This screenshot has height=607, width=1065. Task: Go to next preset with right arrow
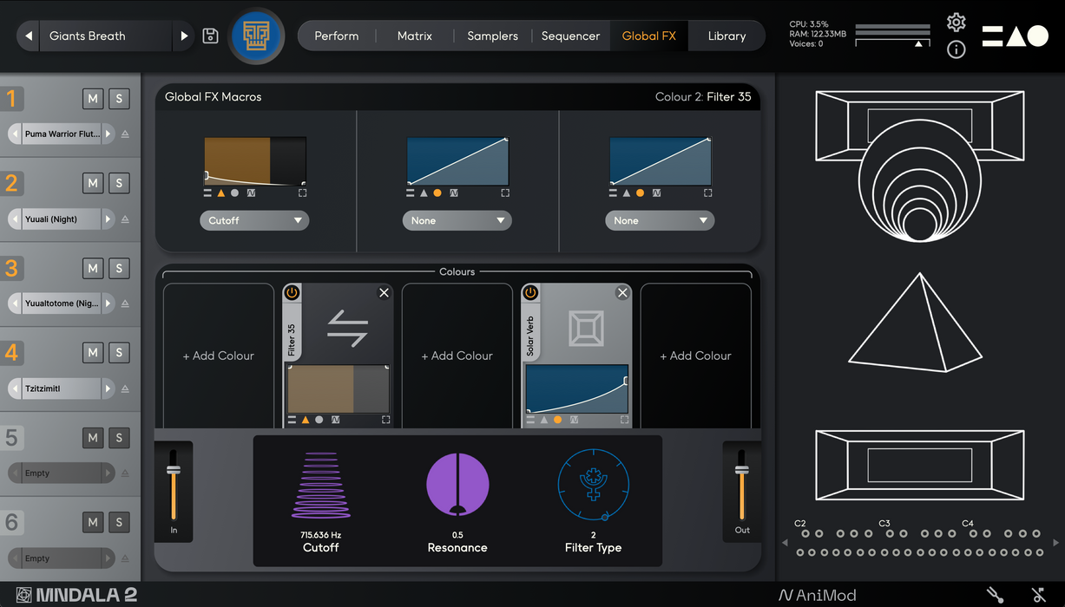[184, 36]
